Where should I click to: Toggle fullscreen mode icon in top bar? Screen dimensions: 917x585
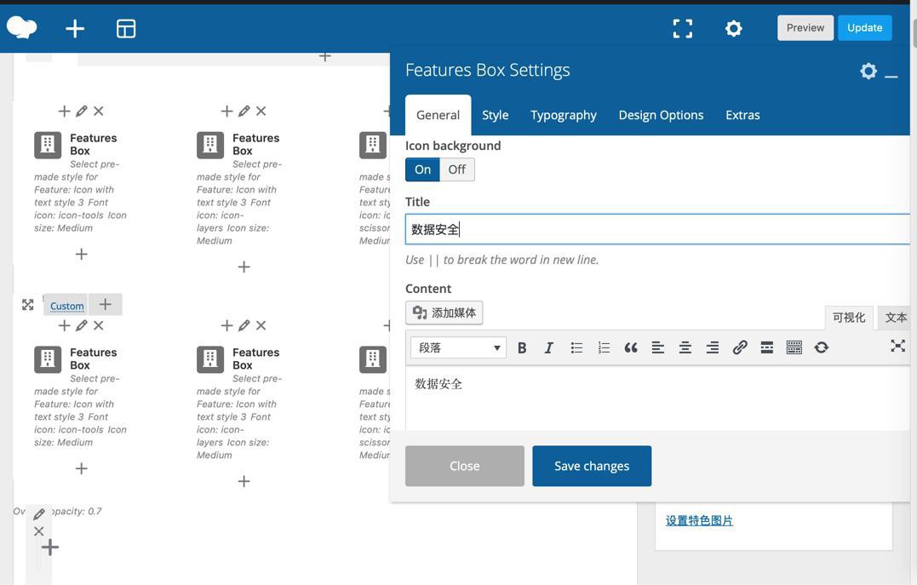tap(683, 28)
